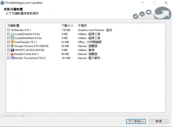Minimize the PortableApps.com Updater window
This screenshot has width=172, height=127.
[x=143, y=3]
